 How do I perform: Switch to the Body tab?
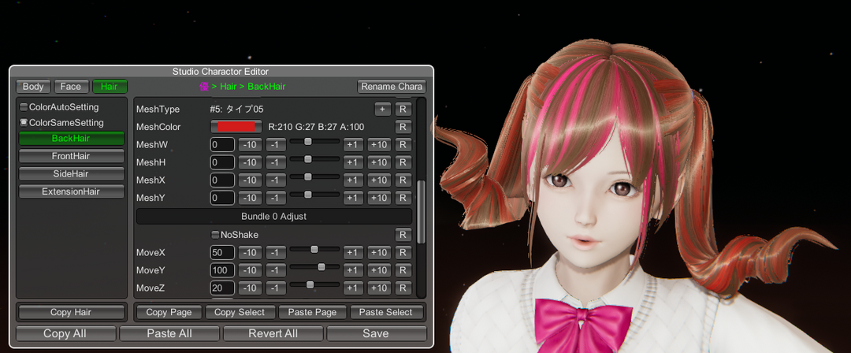point(33,87)
